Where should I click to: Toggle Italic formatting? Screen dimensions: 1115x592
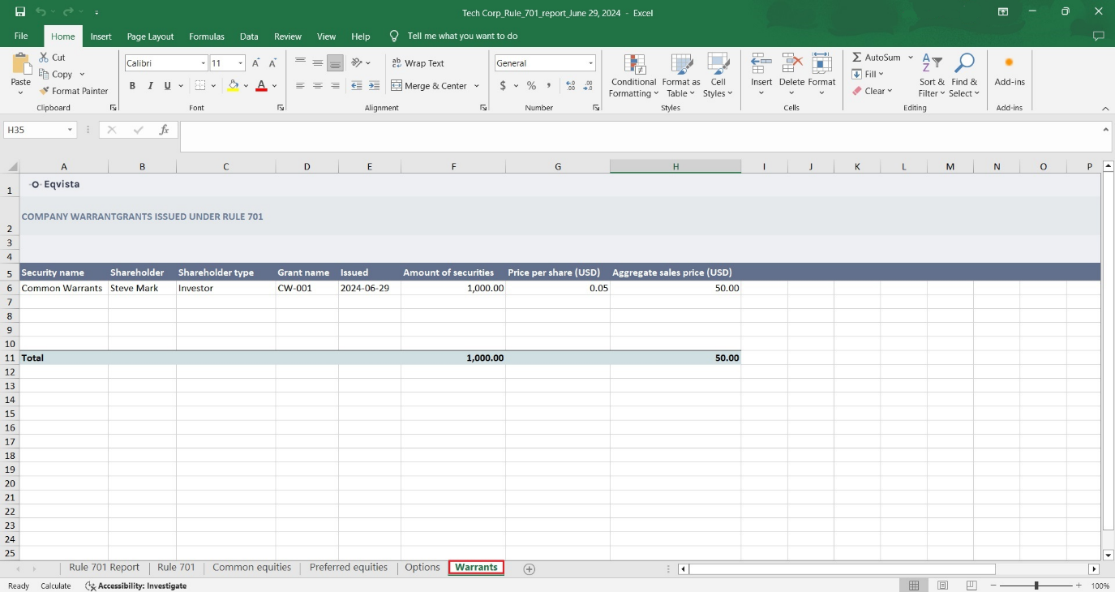point(150,85)
